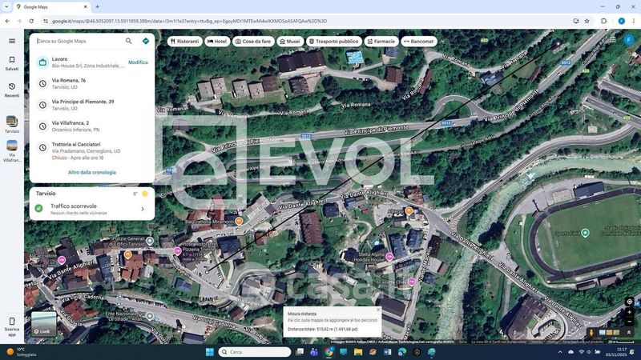
Task: Click the search magnifier icon
Action: pyautogui.click(x=128, y=41)
